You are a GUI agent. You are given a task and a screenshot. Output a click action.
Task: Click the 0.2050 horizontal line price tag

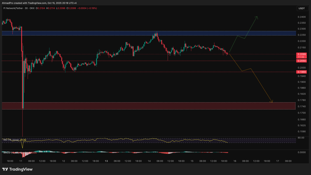coord(302,61)
